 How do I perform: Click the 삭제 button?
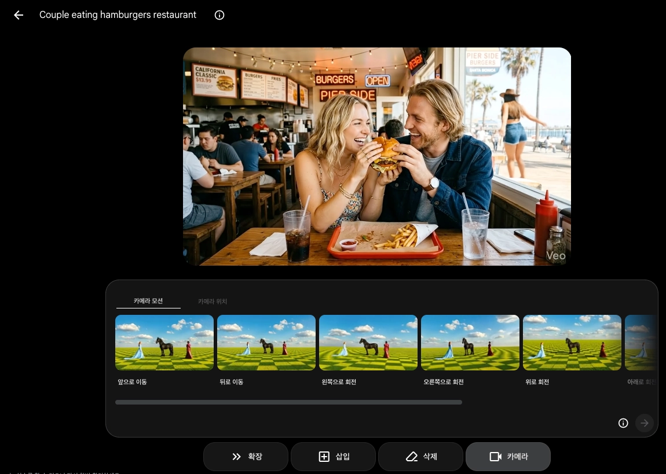(421, 457)
